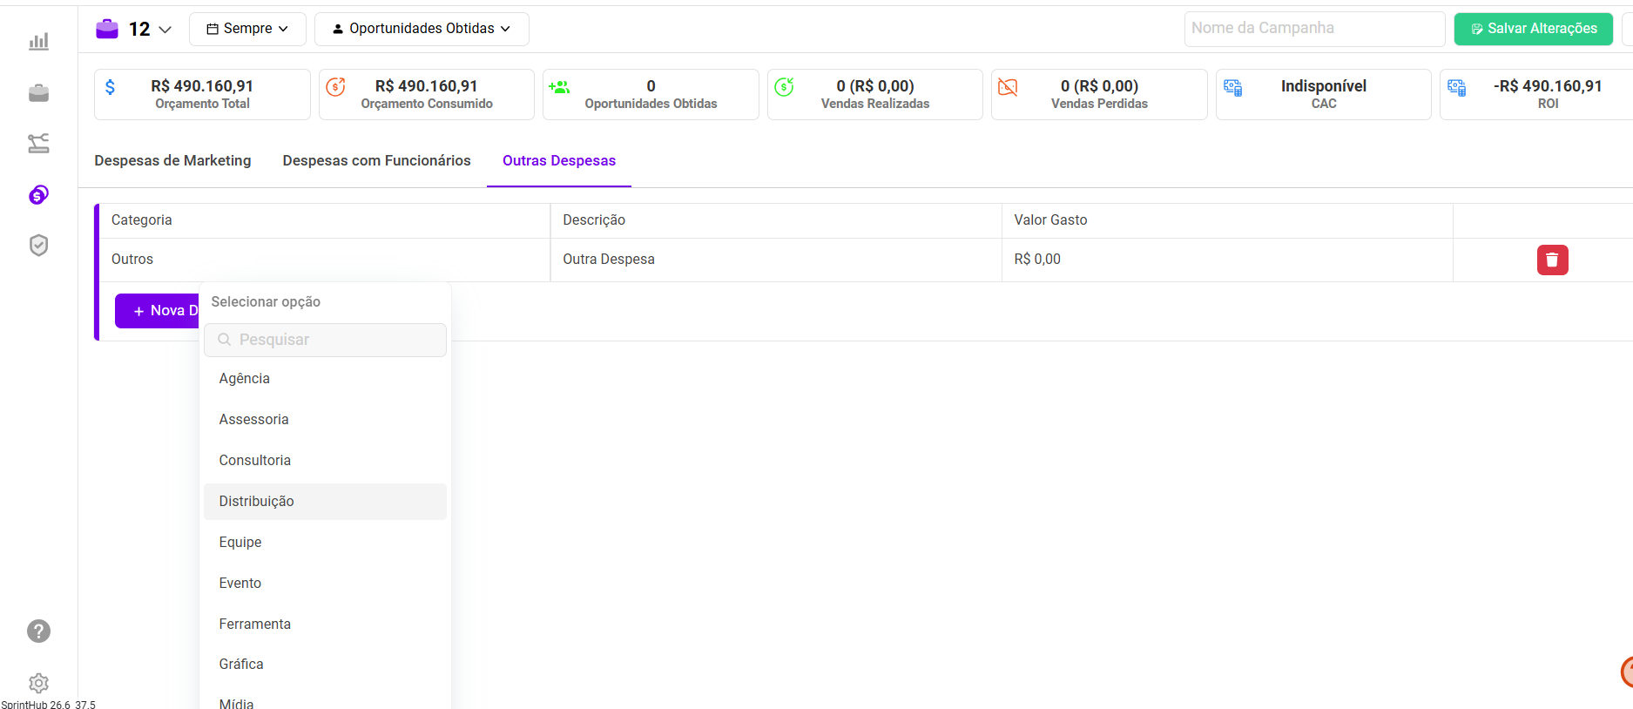Viewport: 1633px width, 709px height.
Task: Open the pipeline funnel sidebar icon
Action: click(x=38, y=144)
